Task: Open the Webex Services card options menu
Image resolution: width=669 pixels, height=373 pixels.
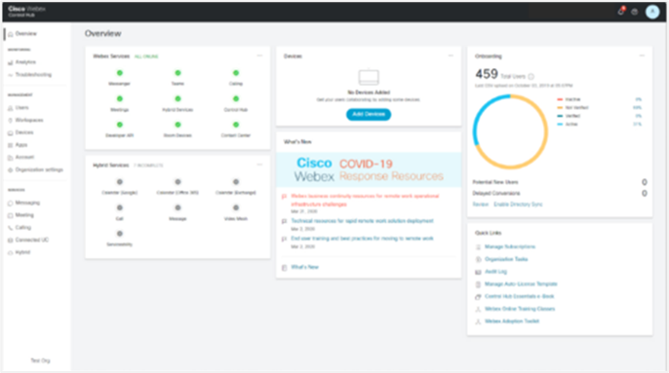Action: click(x=259, y=56)
